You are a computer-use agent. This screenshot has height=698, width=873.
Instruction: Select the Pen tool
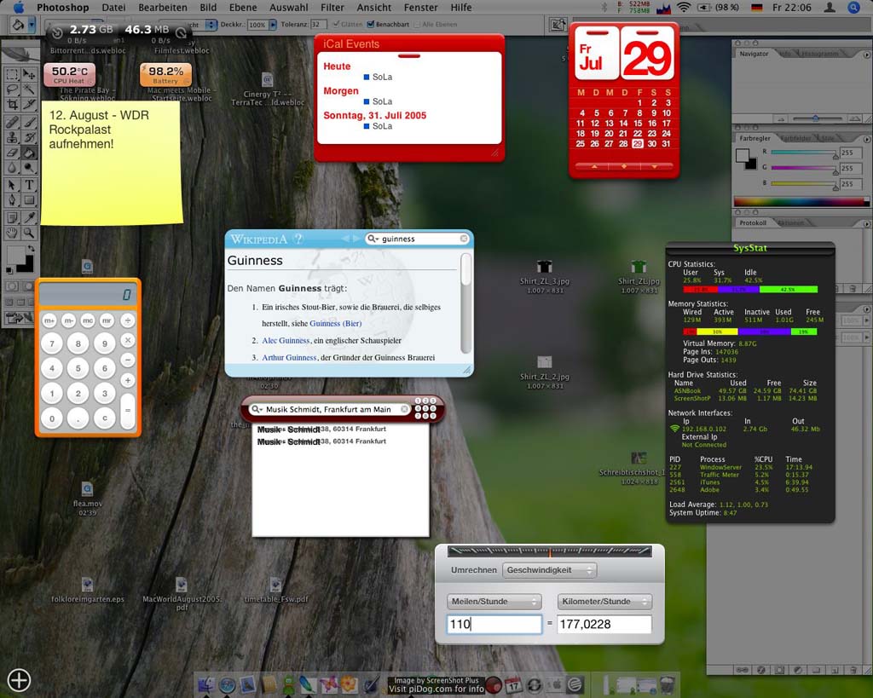pos(12,199)
